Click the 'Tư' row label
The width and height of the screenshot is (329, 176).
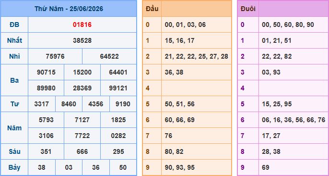pyautogui.click(x=14, y=104)
